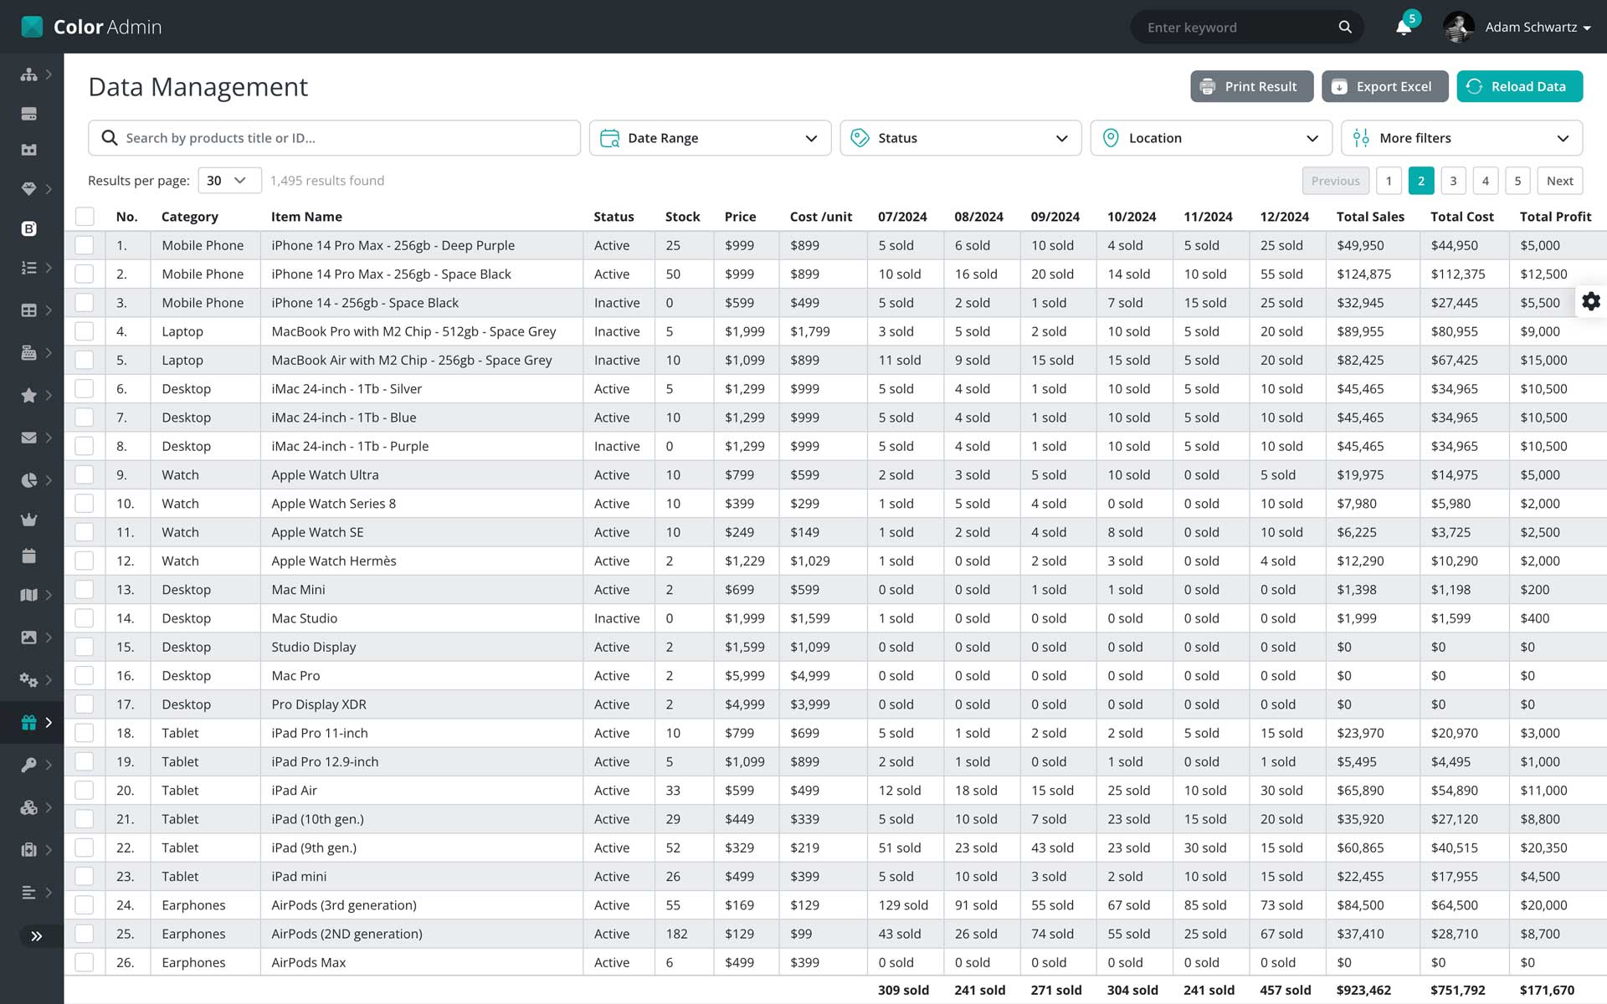Check the iPad Air row checkbox
1607x1004 pixels.
85,790
